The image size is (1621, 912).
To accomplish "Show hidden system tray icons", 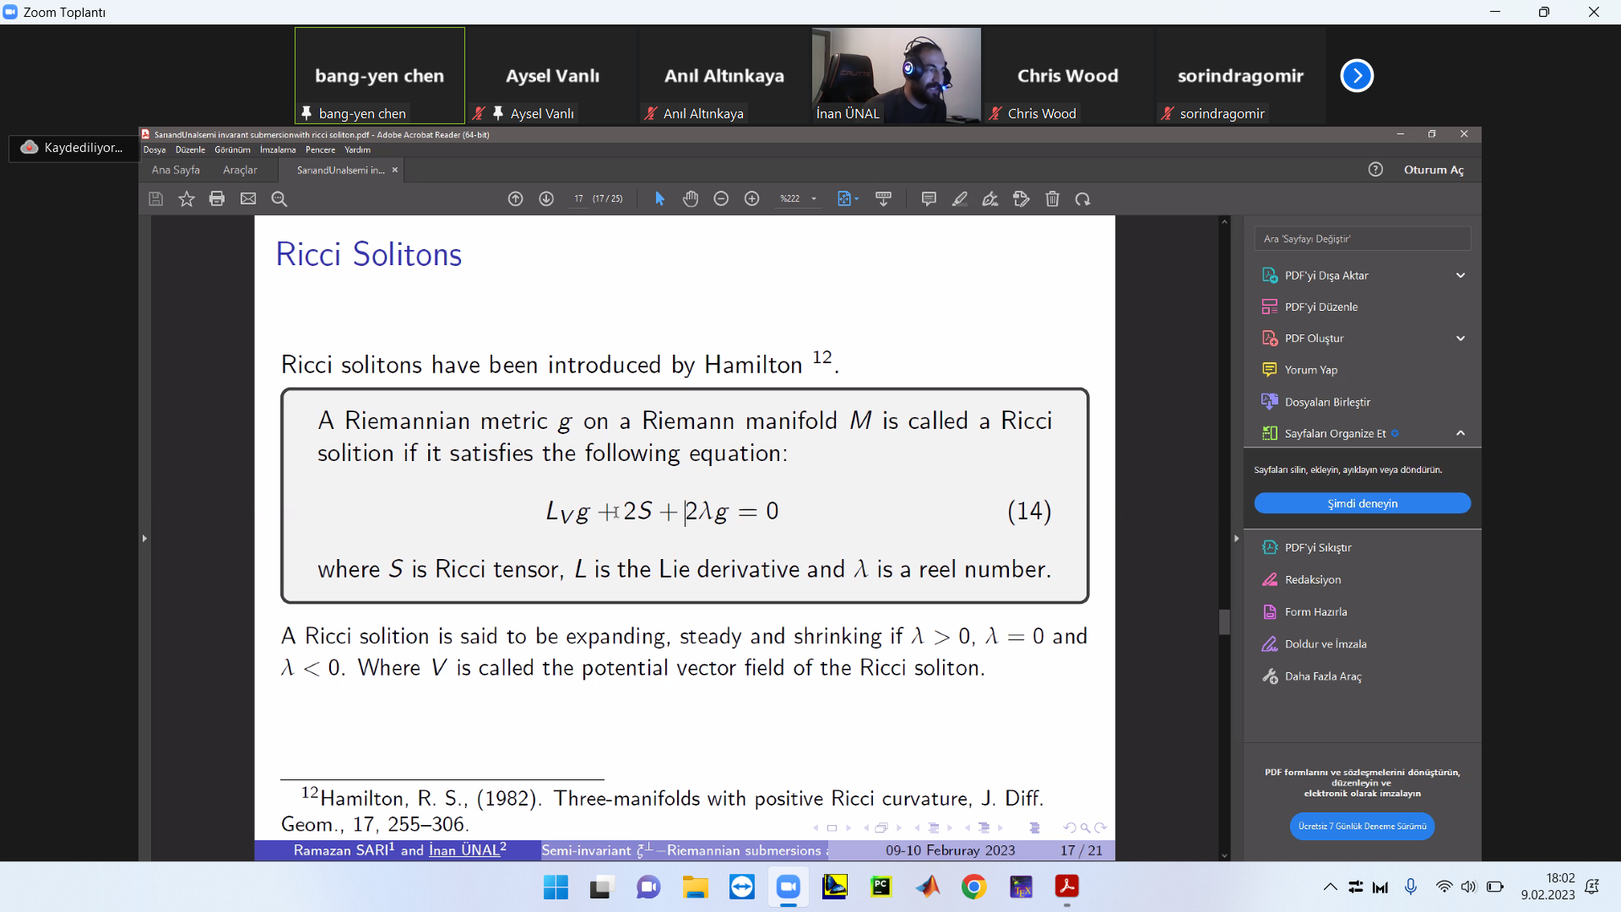I will [1330, 887].
